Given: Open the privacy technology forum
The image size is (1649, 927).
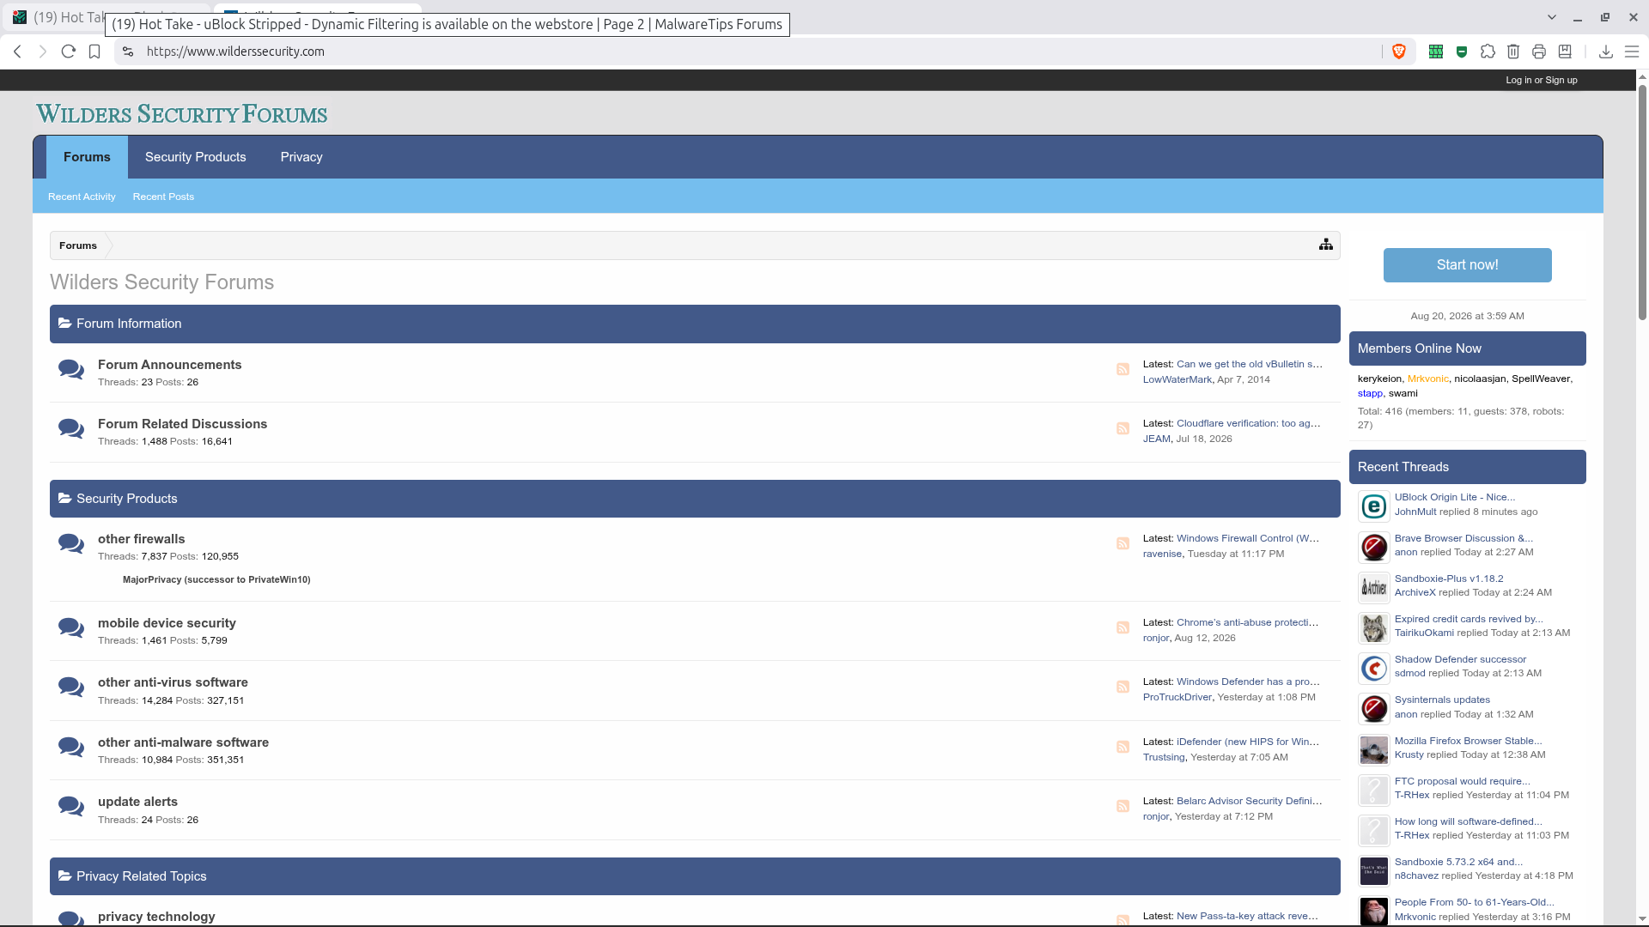Looking at the screenshot, I should [x=156, y=917].
